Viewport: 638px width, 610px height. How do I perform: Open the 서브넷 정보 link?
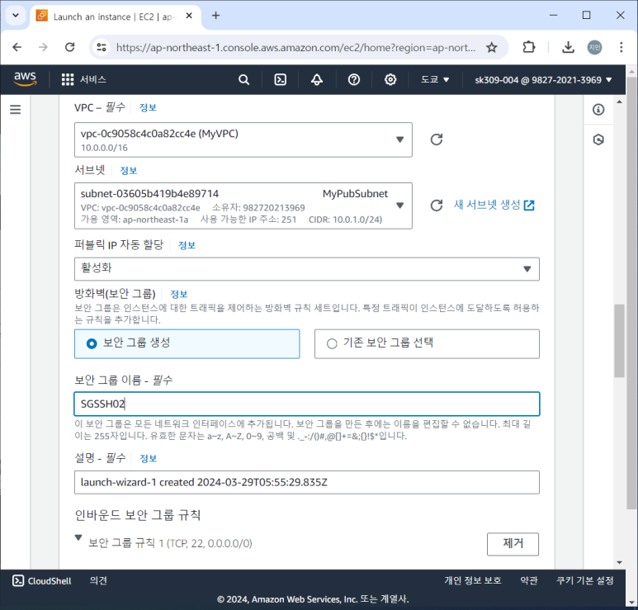(x=128, y=171)
